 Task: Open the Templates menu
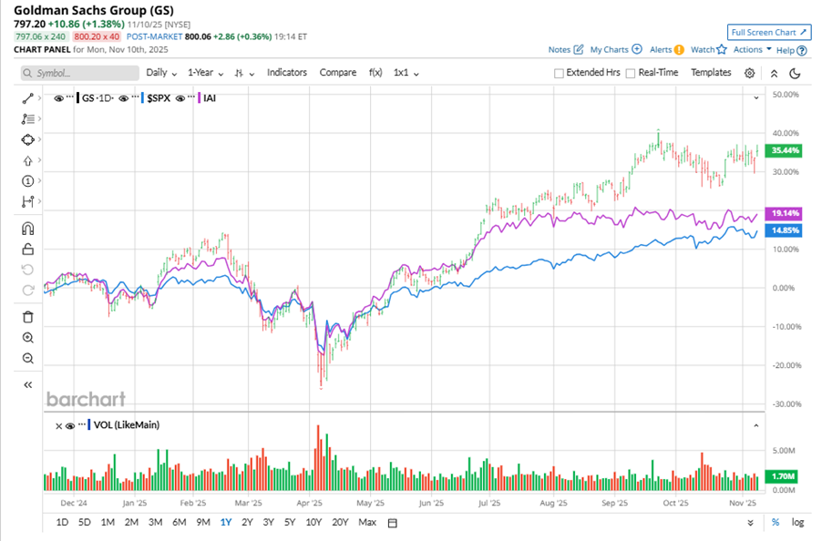pyautogui.click(x=711, y=73)
